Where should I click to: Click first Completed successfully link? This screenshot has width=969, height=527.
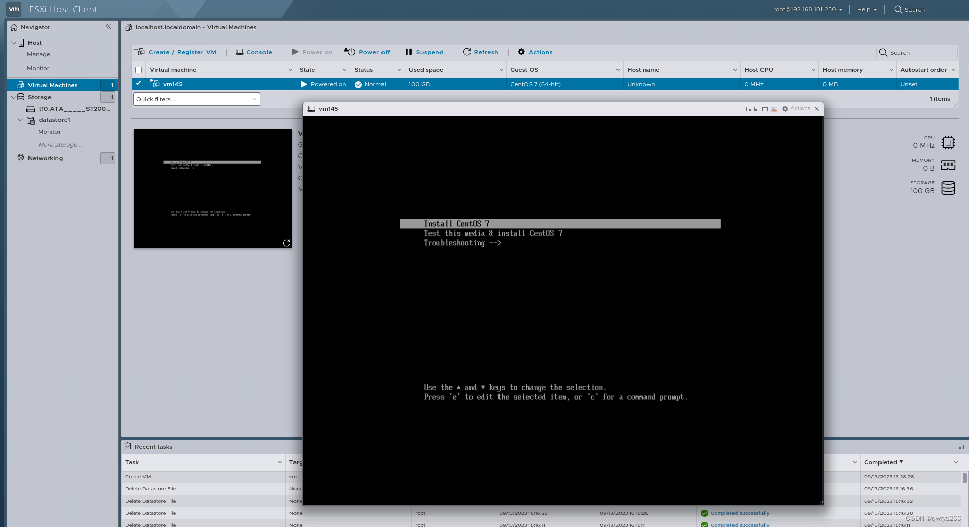tap(740, 513)
